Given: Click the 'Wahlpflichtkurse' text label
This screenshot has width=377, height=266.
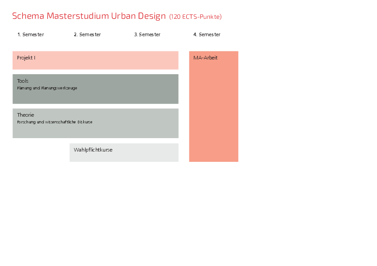Looking at the screenshot, I should (93, 150).
